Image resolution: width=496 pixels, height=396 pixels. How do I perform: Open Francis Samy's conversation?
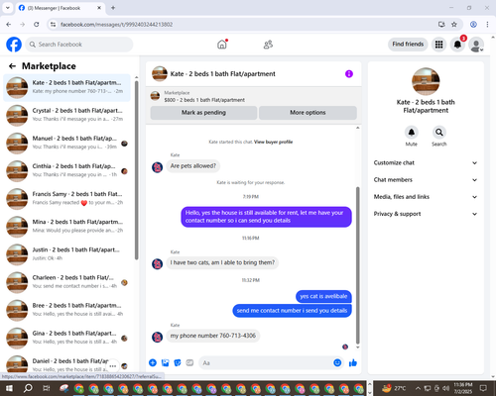coord(66,199)
